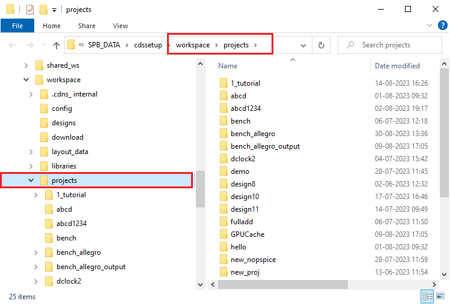Sort by Date modified column header
This screenshot has width=450, height=304.
pos(397,66)
